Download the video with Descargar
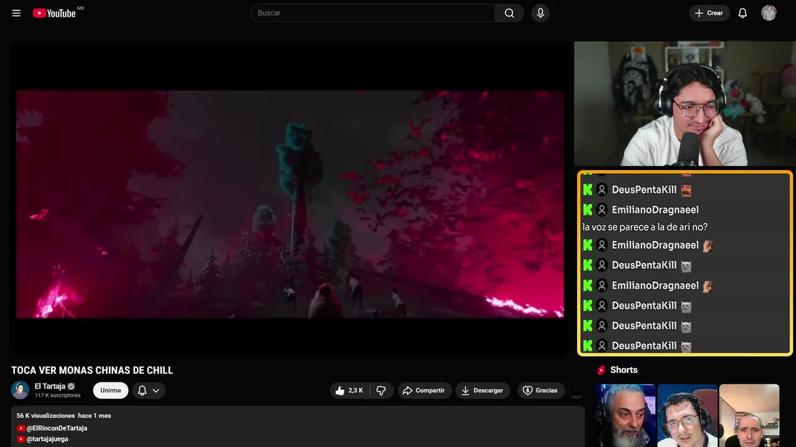 pyautogui.click(x=483, y=391)
